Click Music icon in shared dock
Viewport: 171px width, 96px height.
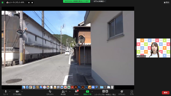[44, 87]
